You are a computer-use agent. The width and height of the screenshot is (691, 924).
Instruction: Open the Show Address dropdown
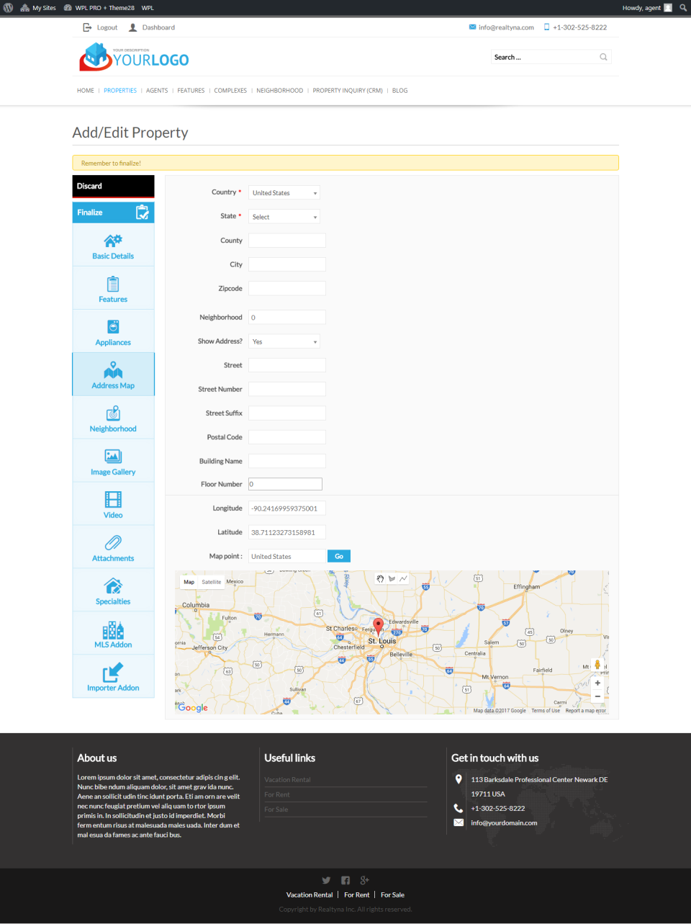pos(284,341)
